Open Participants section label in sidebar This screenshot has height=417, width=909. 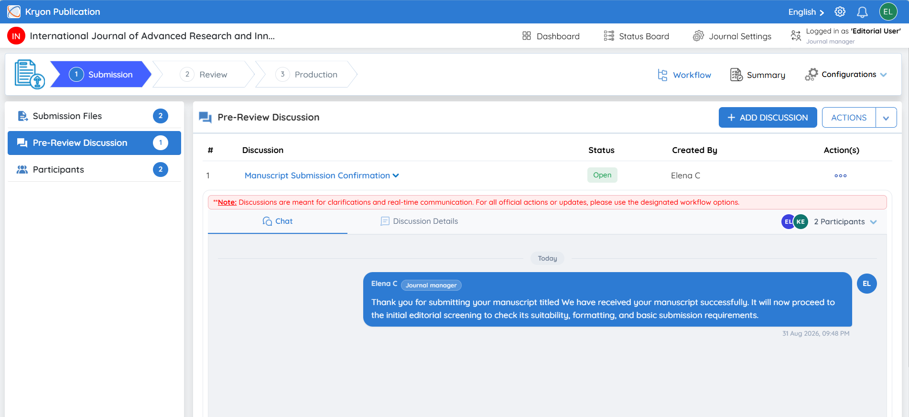coord(58,170)
